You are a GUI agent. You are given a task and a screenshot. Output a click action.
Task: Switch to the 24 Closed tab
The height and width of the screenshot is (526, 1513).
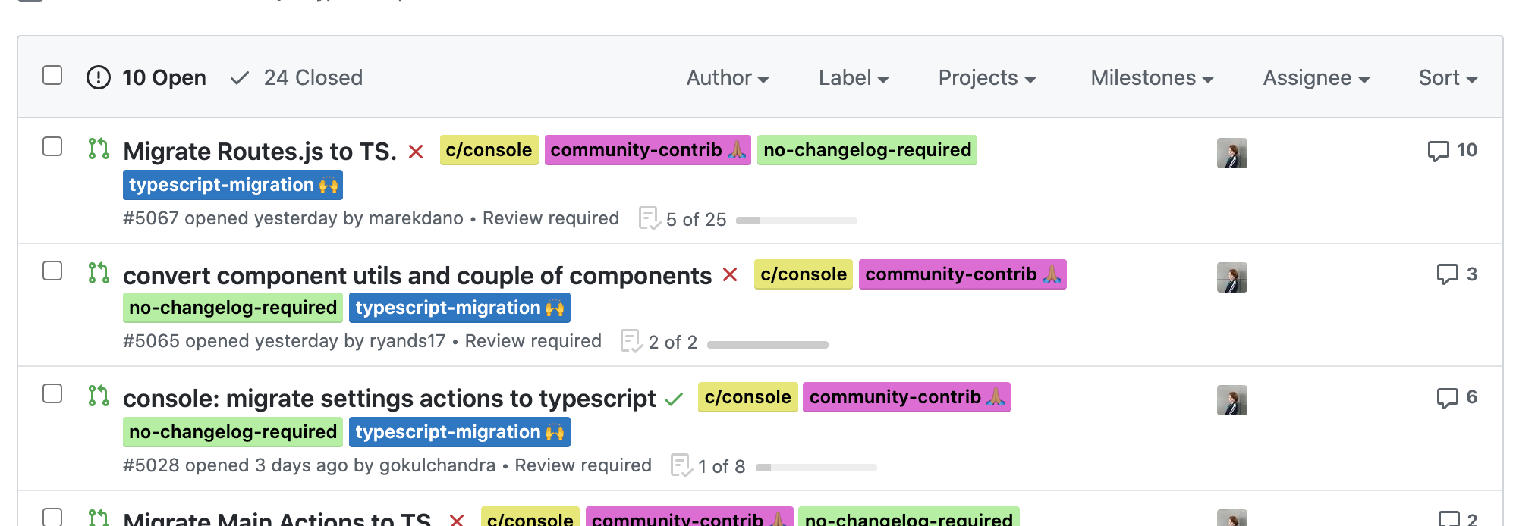pos(297,78)
